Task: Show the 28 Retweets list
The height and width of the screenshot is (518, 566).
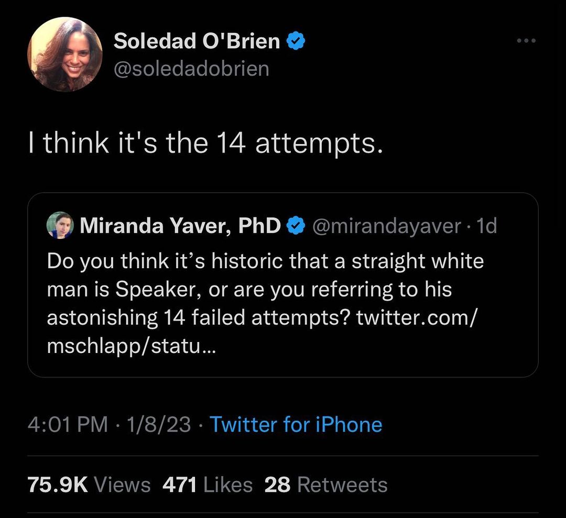Action: (325, 485)
